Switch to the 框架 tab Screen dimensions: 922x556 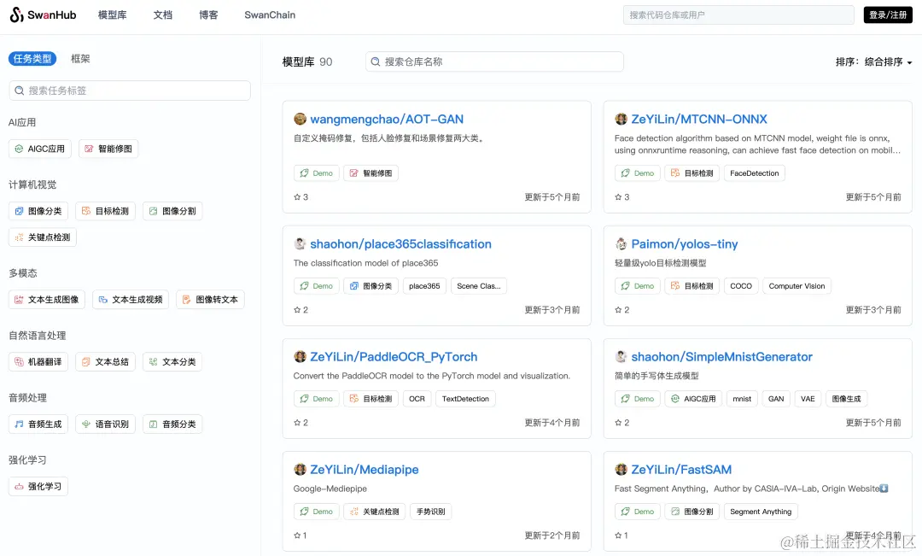click(x=80, y=59)
